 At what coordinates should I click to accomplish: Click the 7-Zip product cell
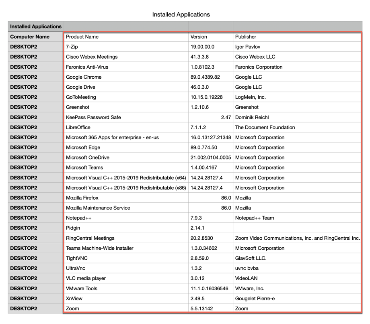126,47
